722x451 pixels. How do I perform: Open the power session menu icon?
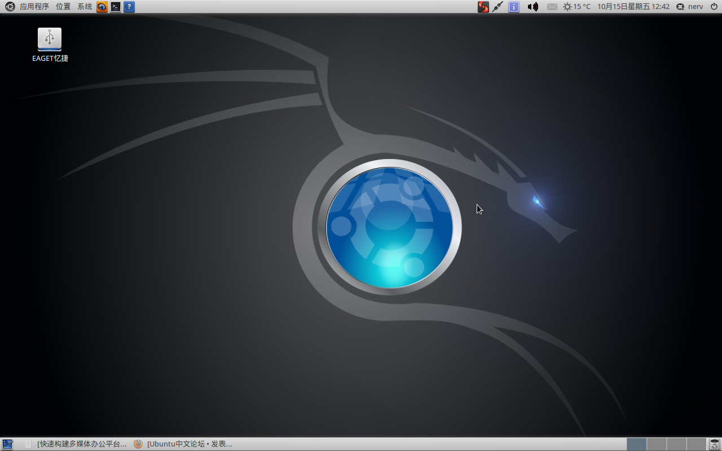[714, 7]
